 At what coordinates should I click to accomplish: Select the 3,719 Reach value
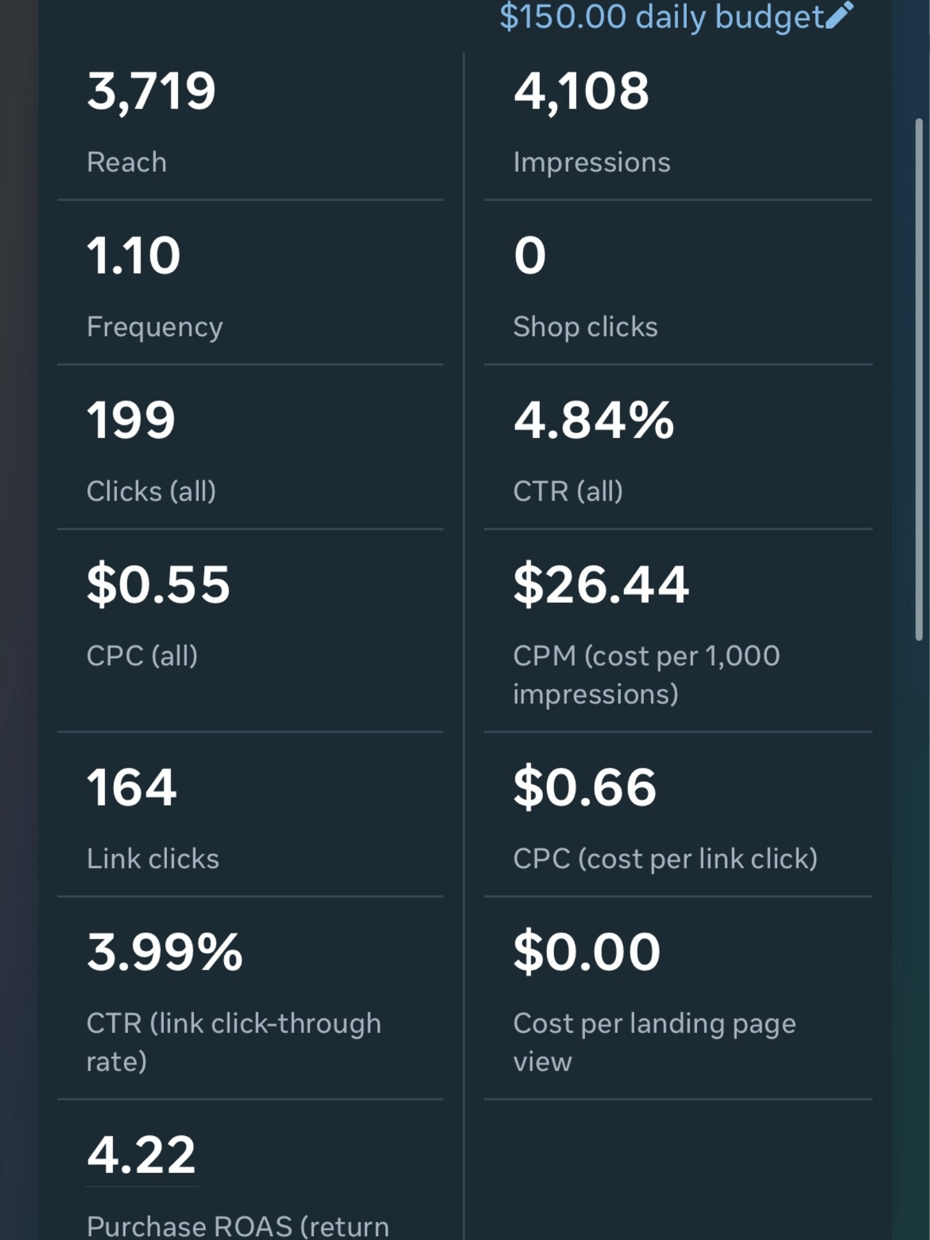[x=151, y=91]
